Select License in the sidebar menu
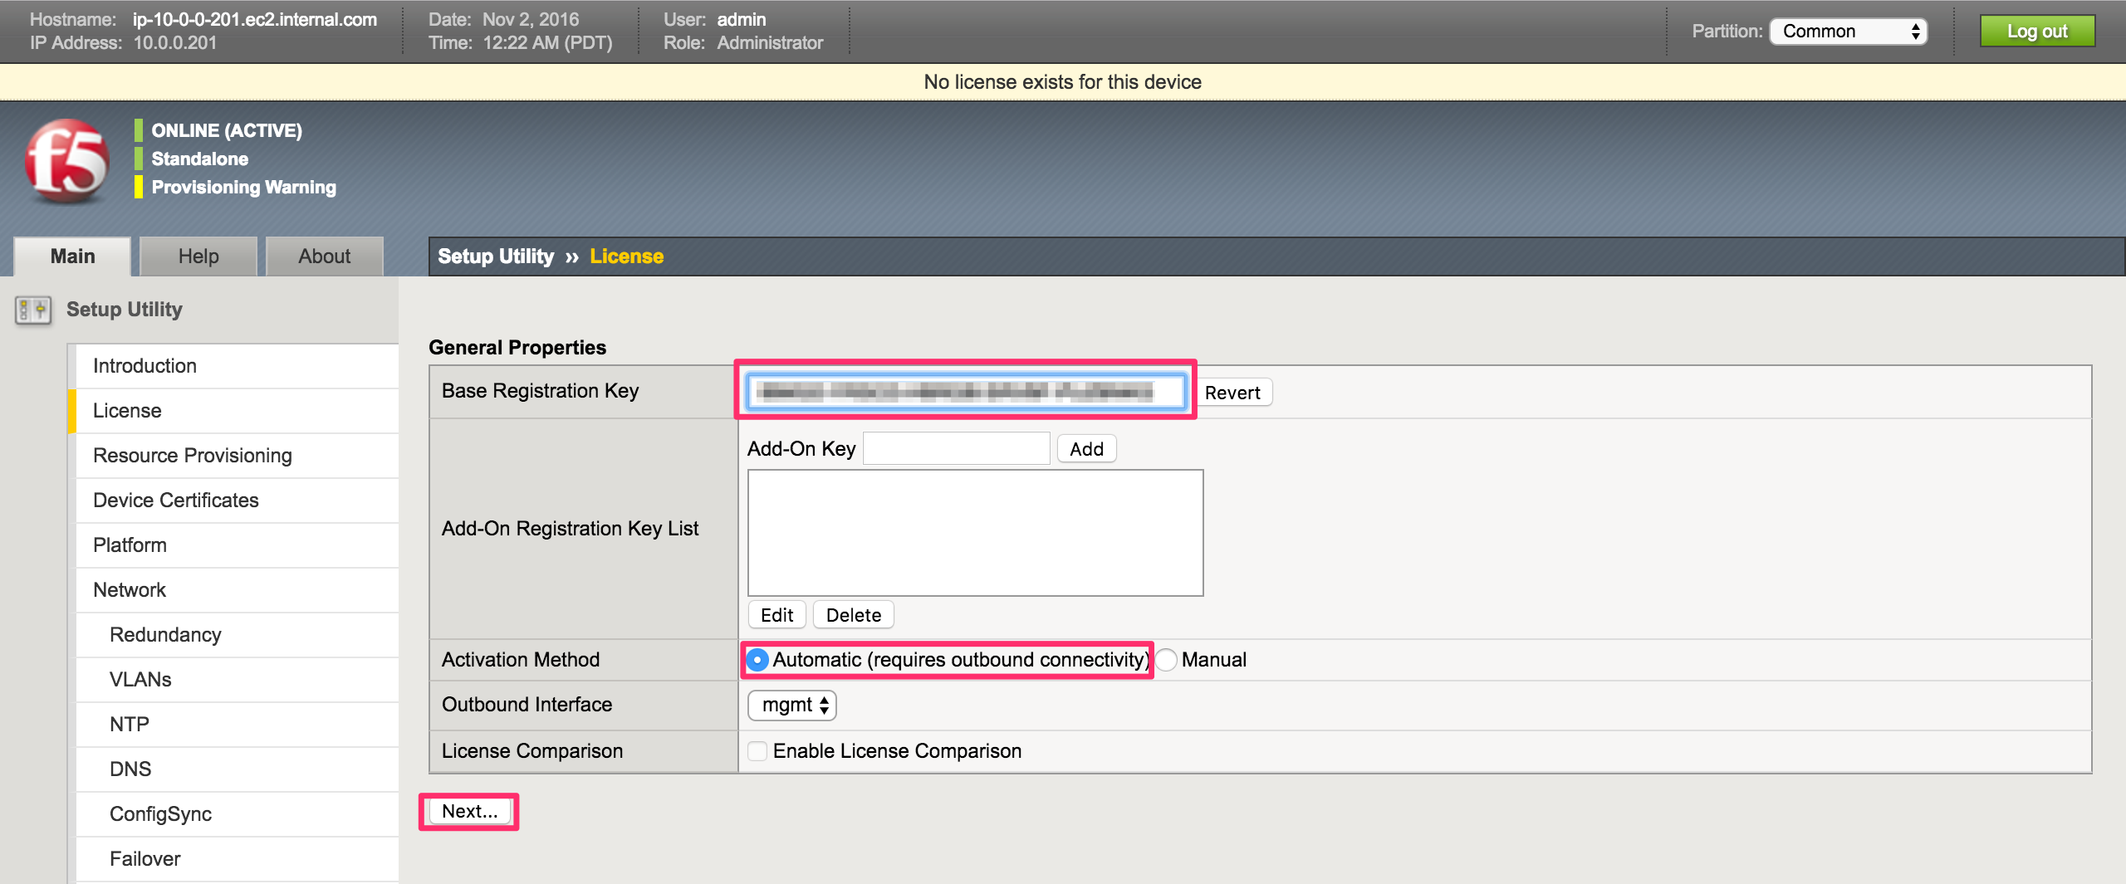The height and width of the screenshot is (884, 2126). tap(237, 411)
